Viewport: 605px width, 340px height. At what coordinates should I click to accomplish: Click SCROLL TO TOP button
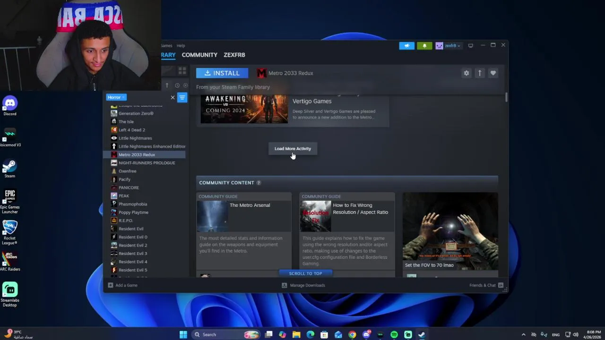click(305, 273)
